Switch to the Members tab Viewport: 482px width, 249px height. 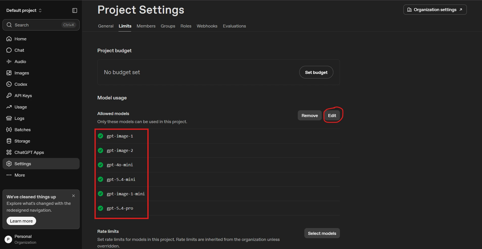click(x=146, y=26)
